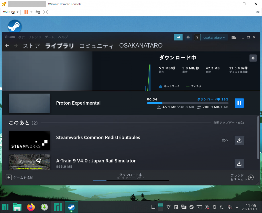Image resolution: width=262 pixels, height=213 pixels.
Task: Open notifications bell in tray
Action: [168, 207]
